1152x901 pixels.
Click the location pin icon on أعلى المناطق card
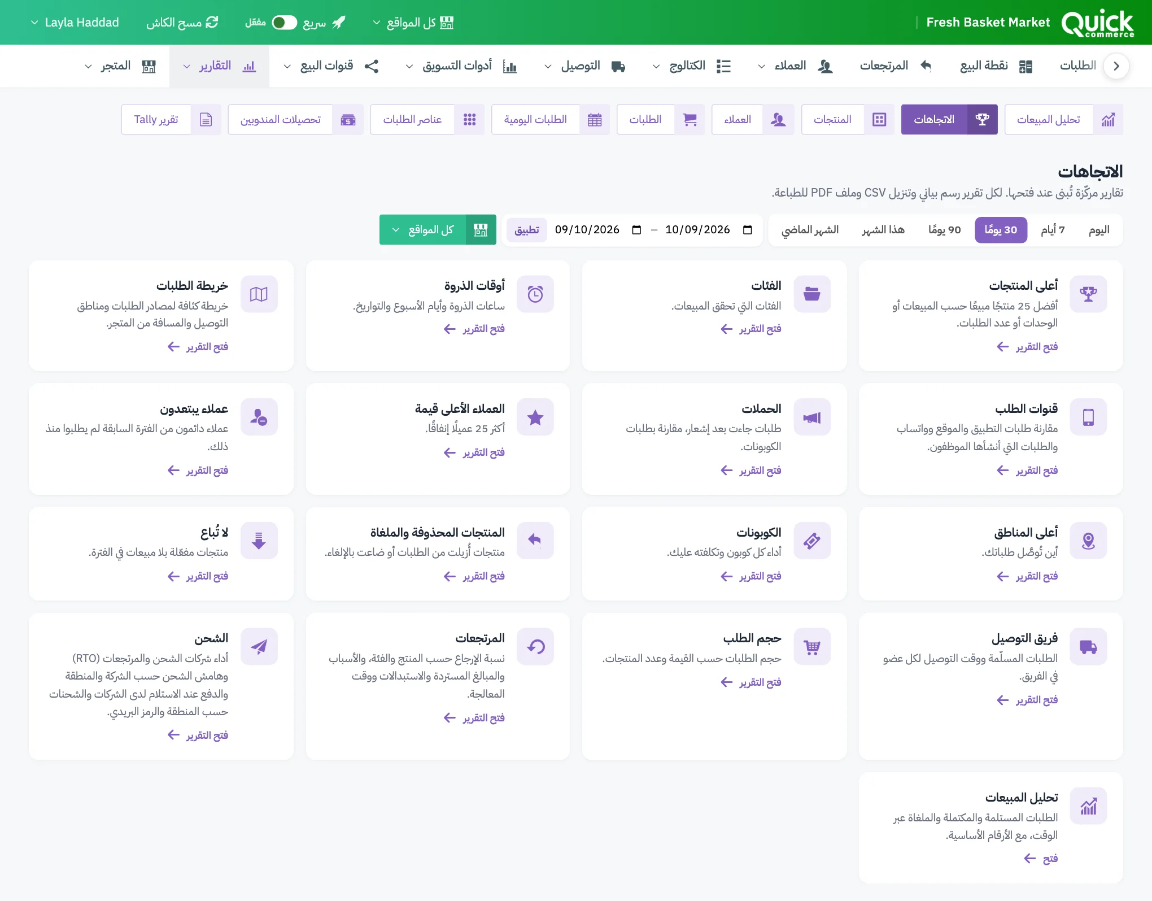(1088, 541)
